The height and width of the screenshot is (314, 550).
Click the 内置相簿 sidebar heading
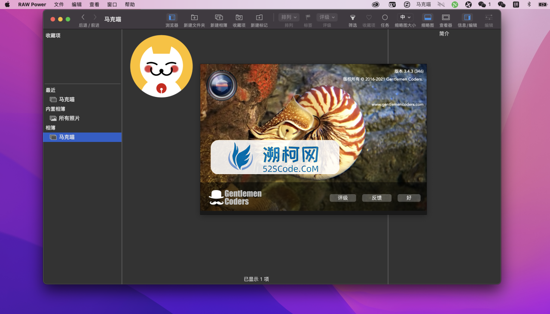click(x=56, y=109)
